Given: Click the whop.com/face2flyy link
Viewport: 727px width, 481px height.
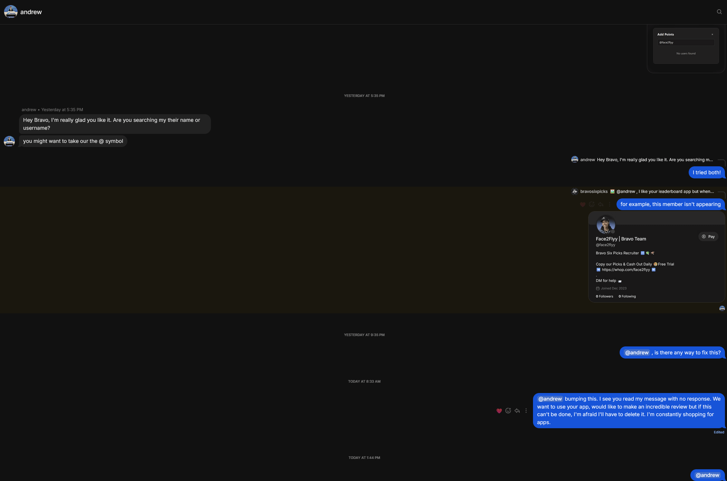Looking at the screenshot, I should pos(626,270).
